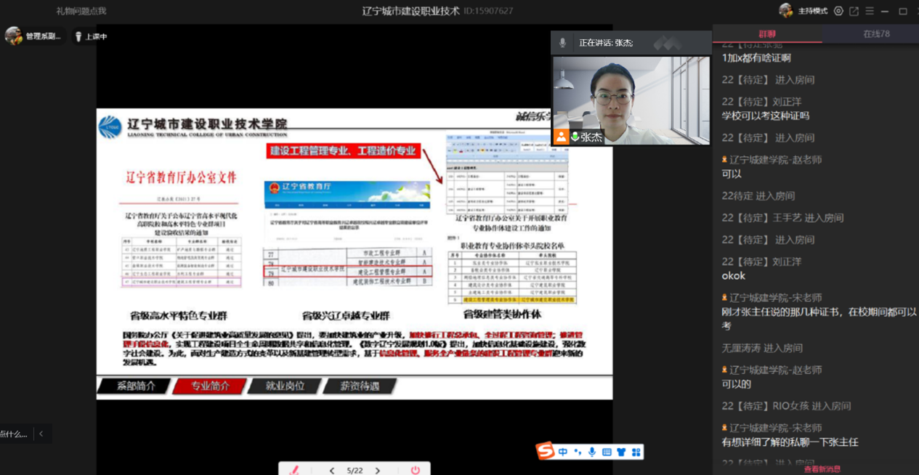Open the Sogou toolbox grid icon

(636, 452)
